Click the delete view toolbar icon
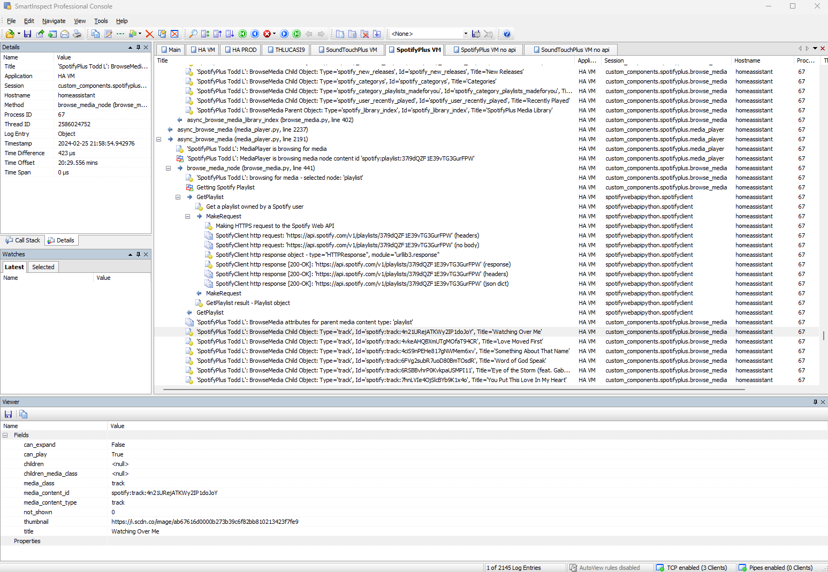 (x=364, y=34)
